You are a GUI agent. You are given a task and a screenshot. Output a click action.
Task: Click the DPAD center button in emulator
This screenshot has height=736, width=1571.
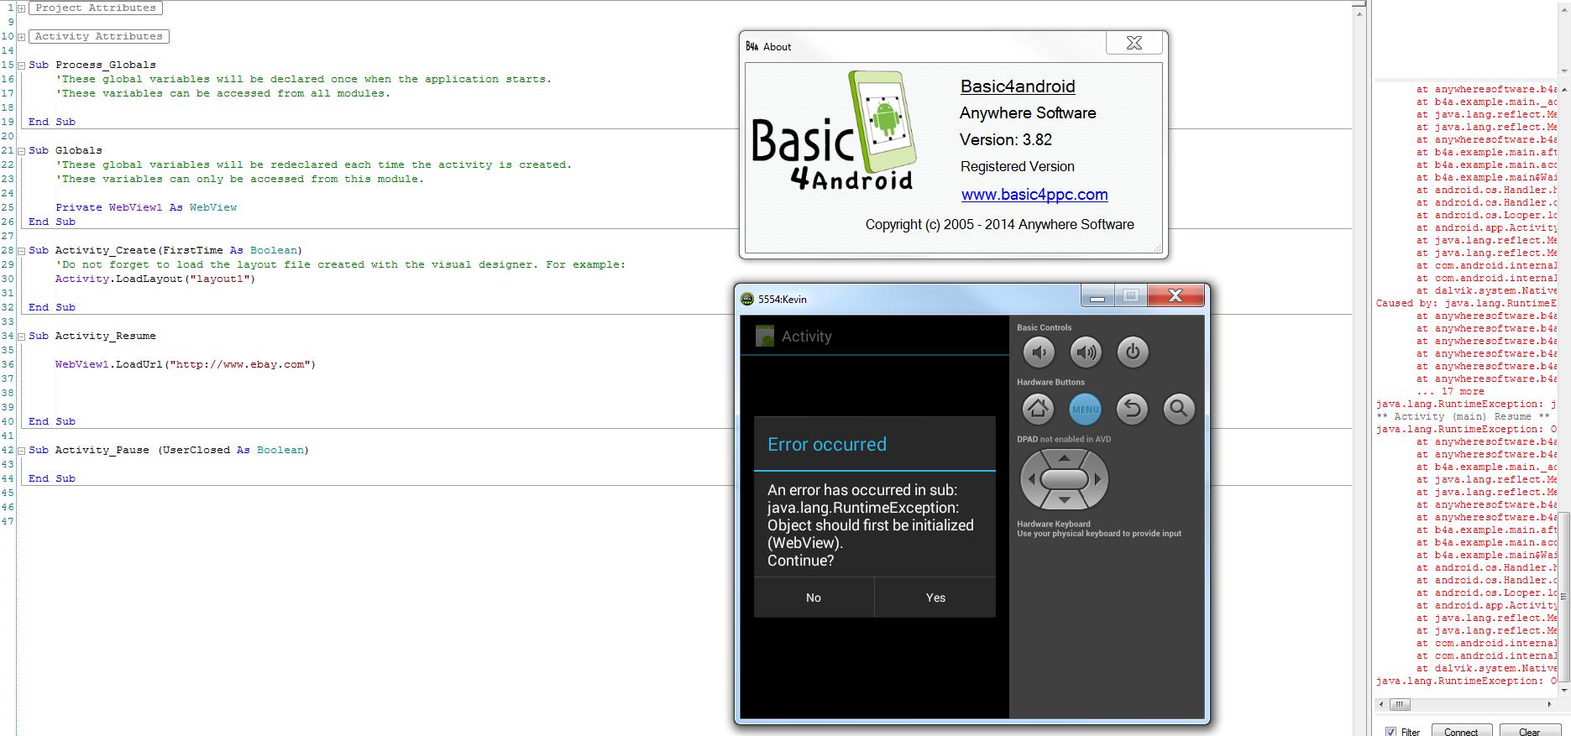1064,479
